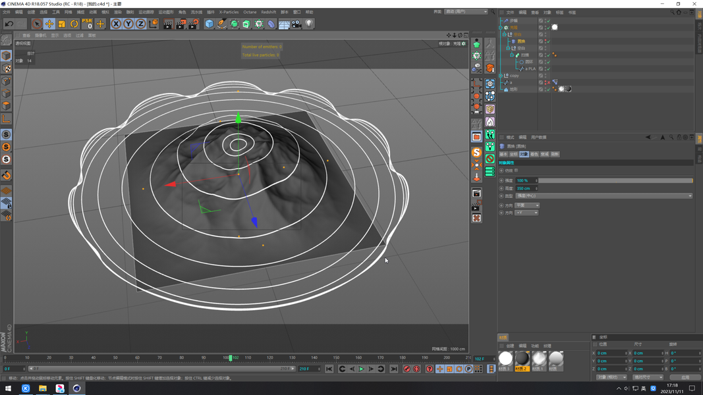Image resolution: width=703 pixels, height=395 pixels.
Task: Open the interface layout dropdown top right
Action: pos(466,12)
